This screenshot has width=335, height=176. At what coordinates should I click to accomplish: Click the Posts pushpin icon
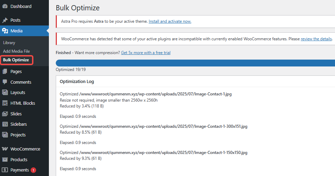point(5,20)
